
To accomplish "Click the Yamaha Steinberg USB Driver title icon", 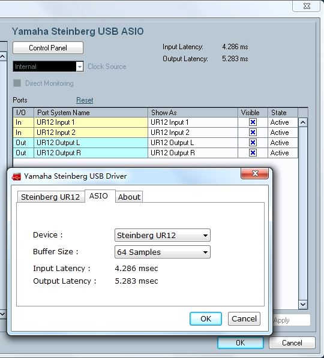I will 16,176.
